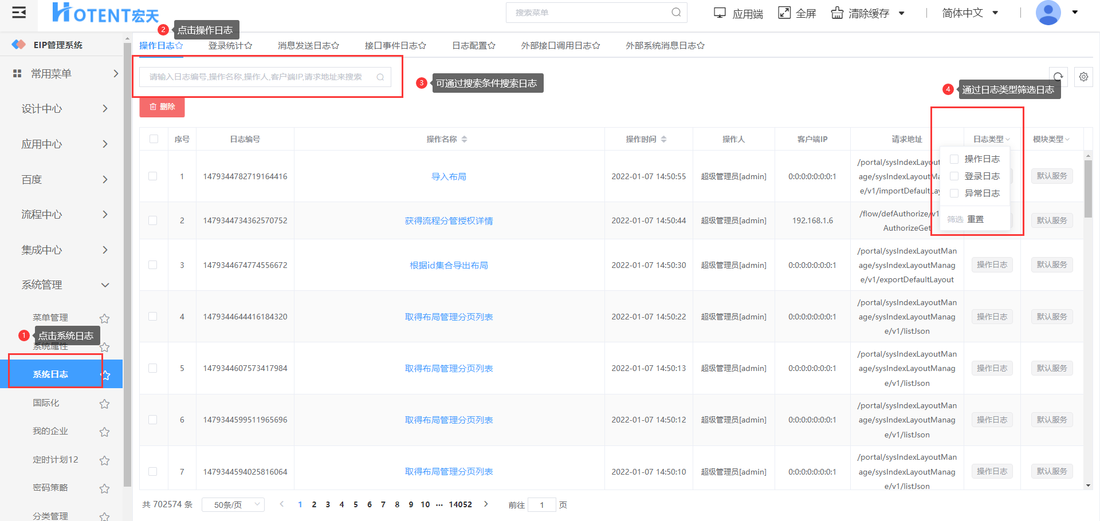Viewport: 1100px width, 521px height.
Task: Click the red 删除 button
Action: pyautogui.click(x=162, y=107)
